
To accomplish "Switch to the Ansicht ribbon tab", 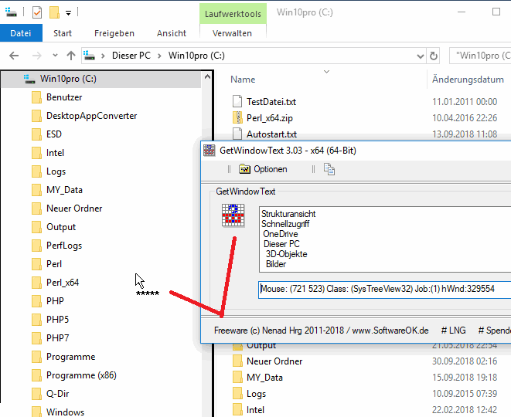I will pyautogui.click(x=172, y=33).
